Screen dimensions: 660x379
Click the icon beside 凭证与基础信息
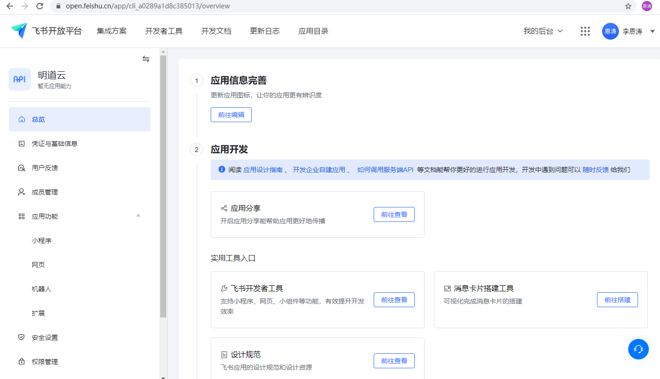(21, 144)
